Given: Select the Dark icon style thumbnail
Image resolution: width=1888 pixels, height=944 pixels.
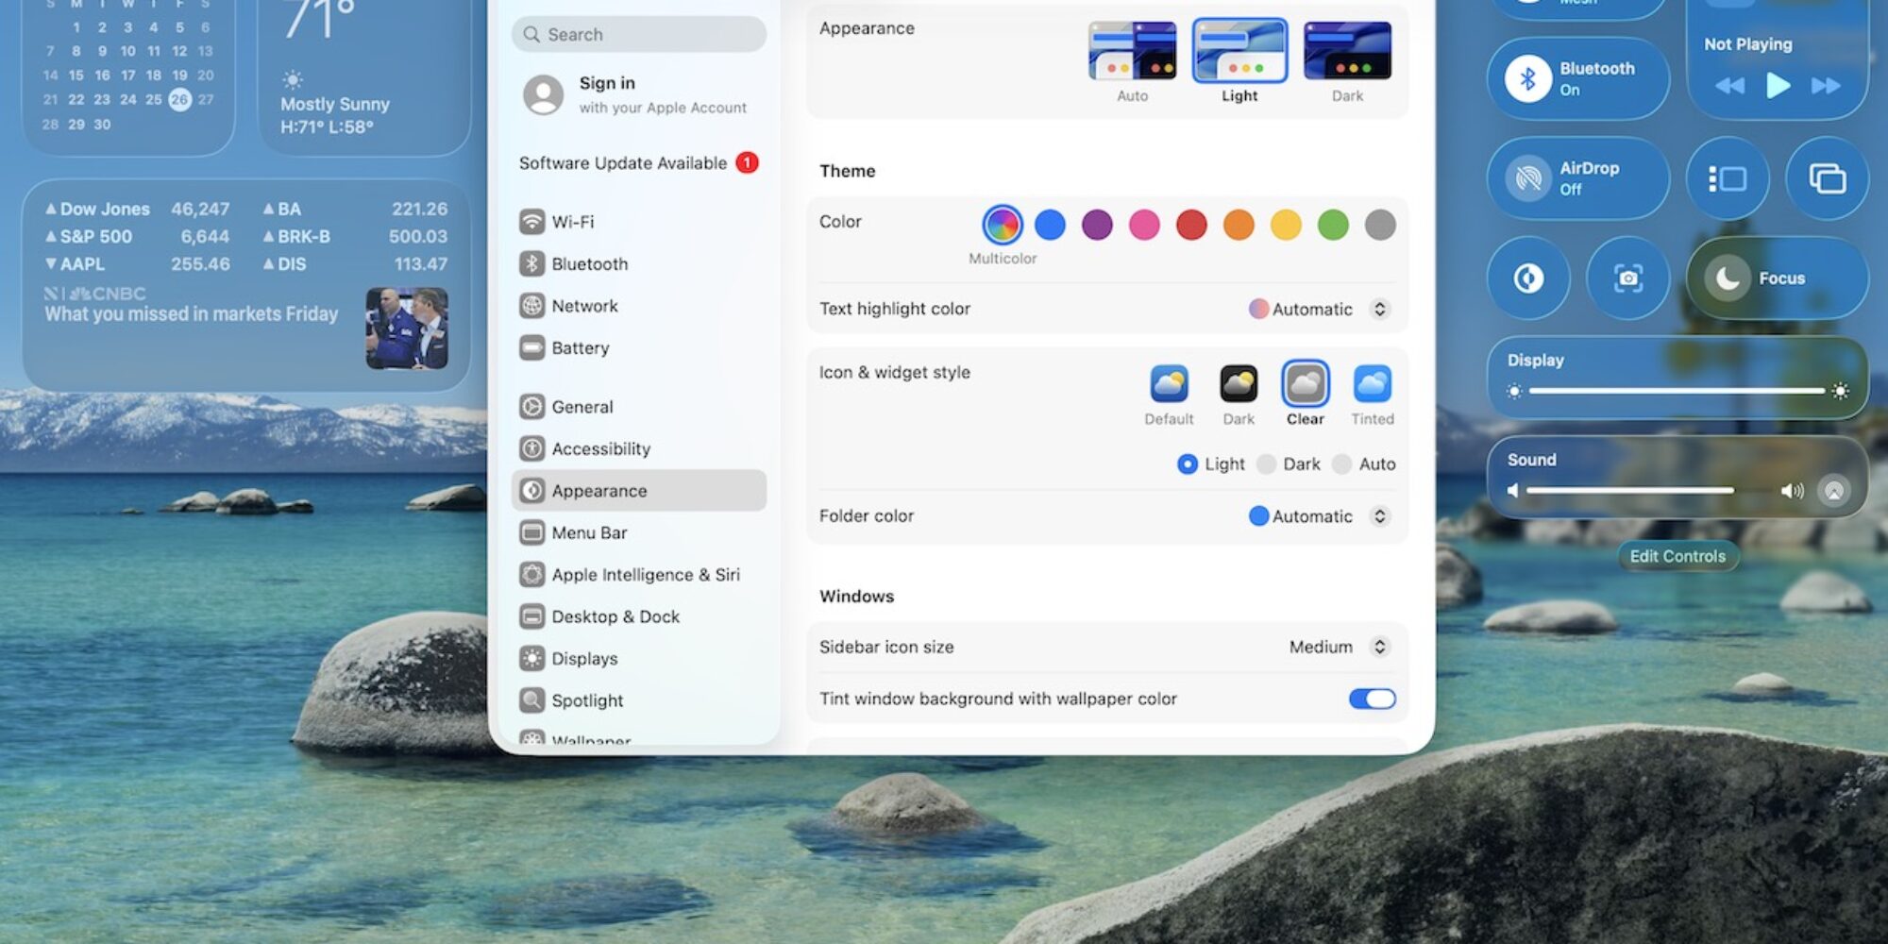Looking at the screenshot, I should pos(1238,385).
